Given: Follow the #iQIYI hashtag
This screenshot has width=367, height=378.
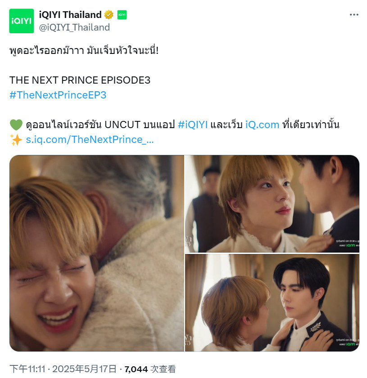Looking at the screenshot, I should (x=193, y=125).
